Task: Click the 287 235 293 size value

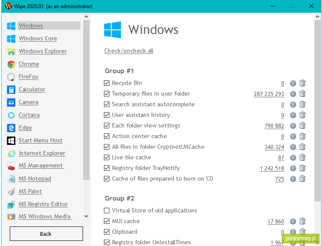Action: (269, 94)
